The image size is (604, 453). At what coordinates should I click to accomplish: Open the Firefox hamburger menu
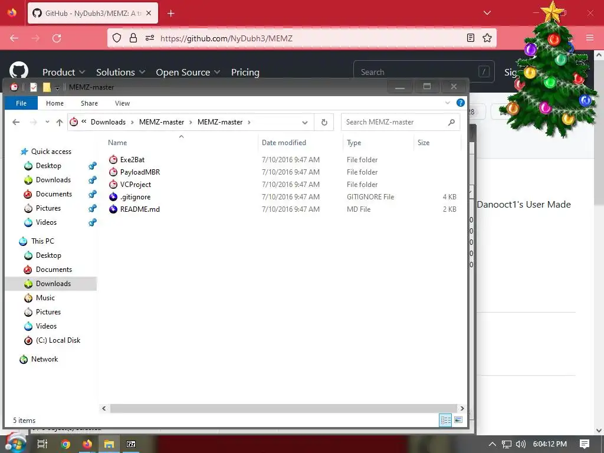click(x=590, y=38)
